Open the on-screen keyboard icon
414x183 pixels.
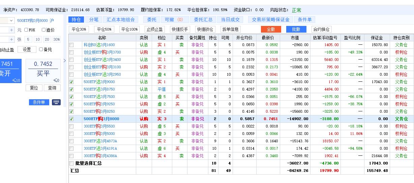[x=56, y=102]
